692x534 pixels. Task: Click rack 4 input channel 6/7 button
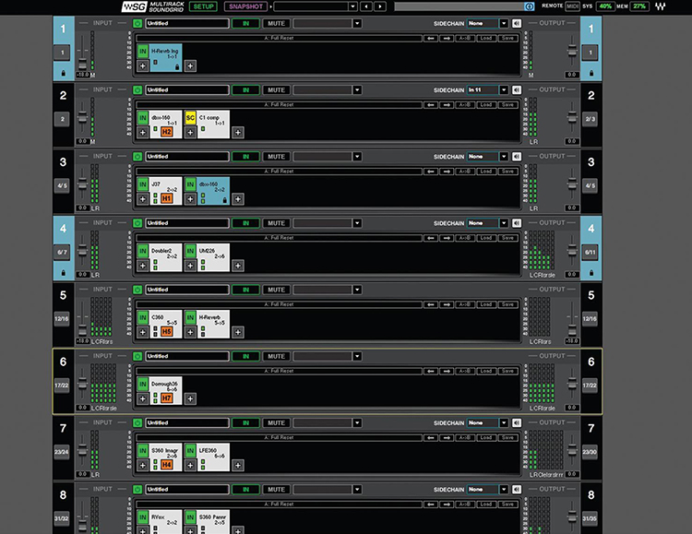tap(62, 253)
